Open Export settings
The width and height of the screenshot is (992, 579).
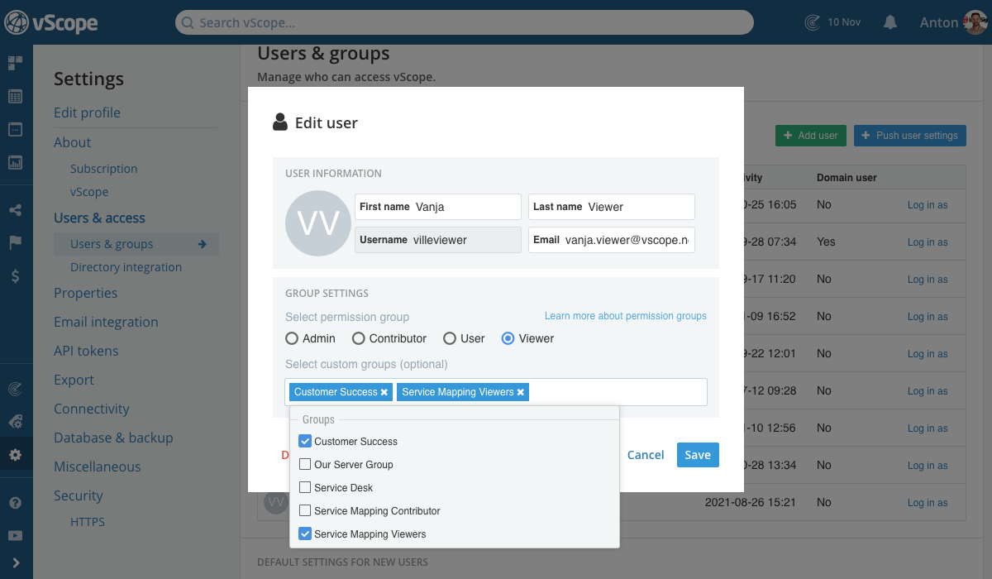click(x=74, y=380)
